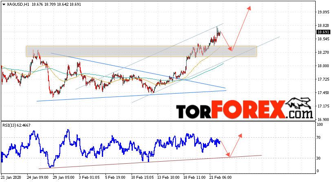Viewport: 332px width, 182px height.
Task: Click price scale value 18.270
Action: coord(323,52)
